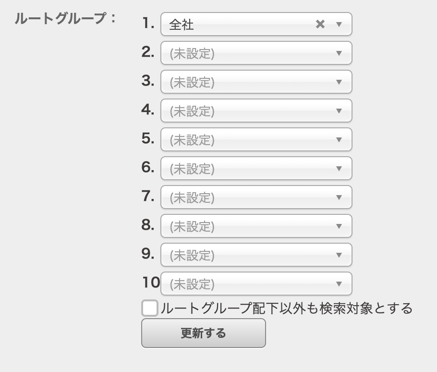This screenshot has height=372, width=437.
Task: Click the dropdown arrow for row 10
Action: tap(340, 284)
